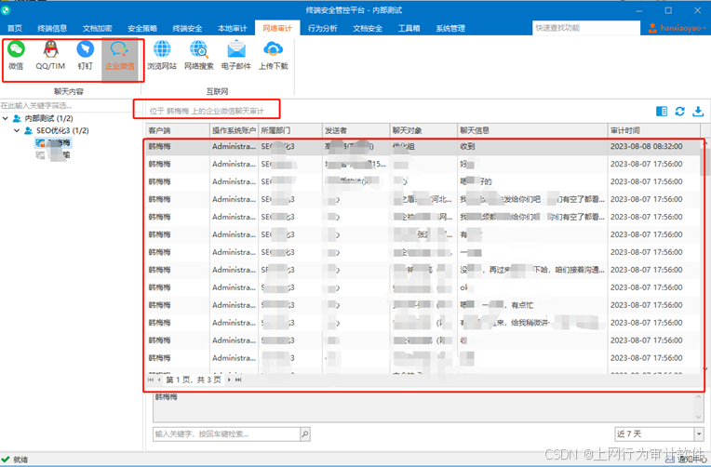Sort by the 发送者 column header
This screenshot has height=467, width=711.
point(356,130)
